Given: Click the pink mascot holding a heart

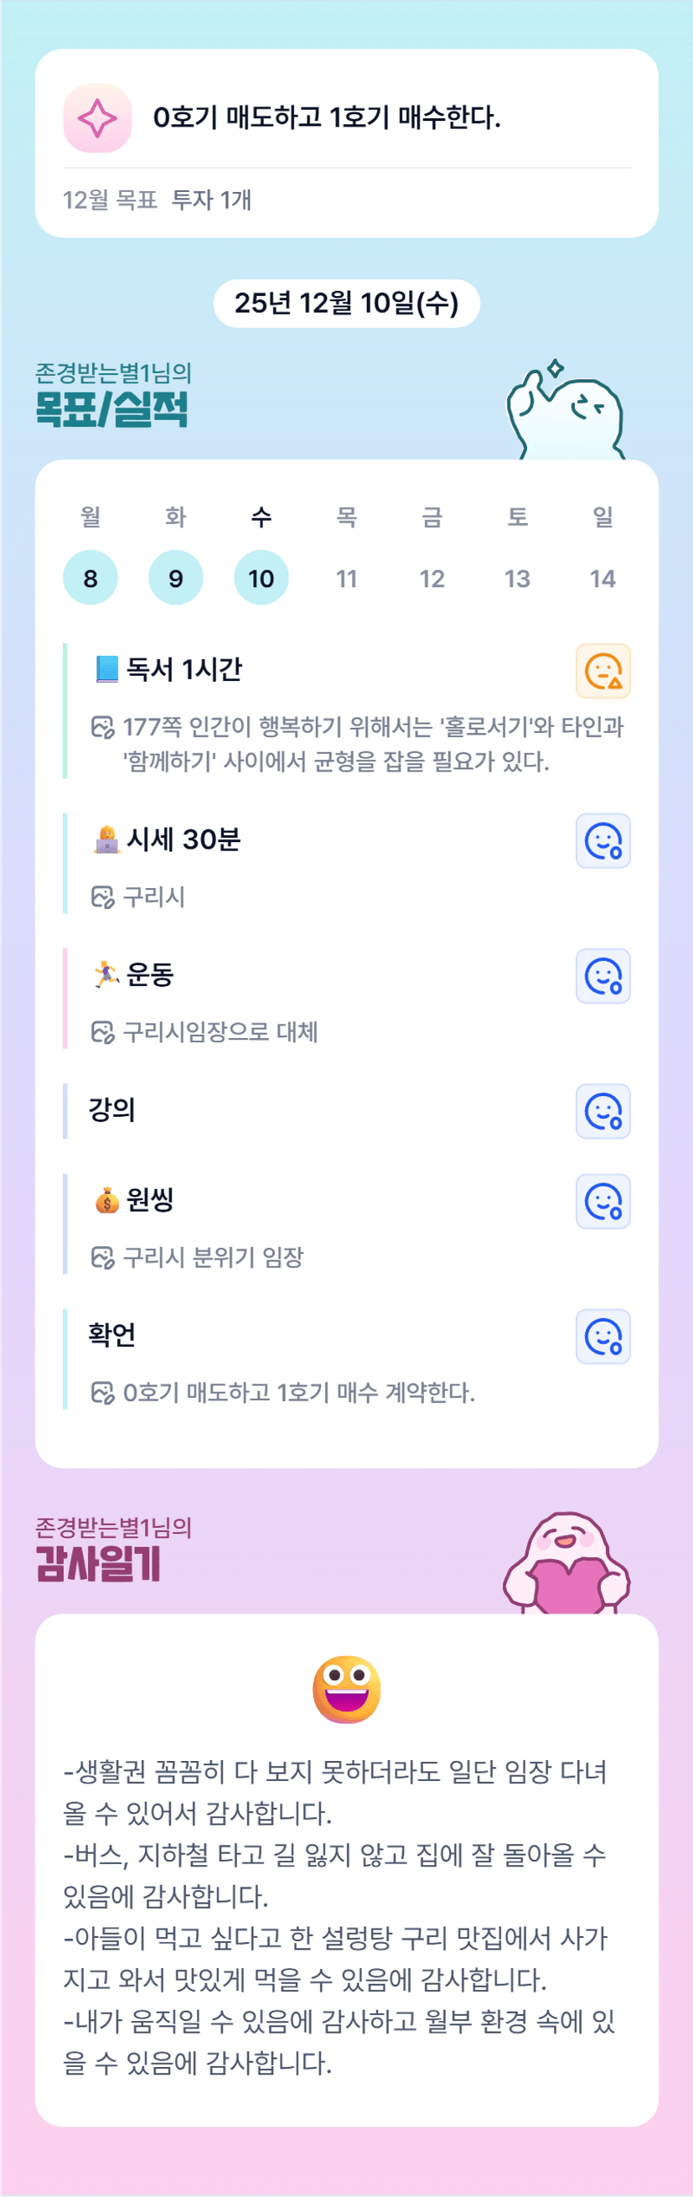Looking at the screenshot, I should (x=566, y=1565).
